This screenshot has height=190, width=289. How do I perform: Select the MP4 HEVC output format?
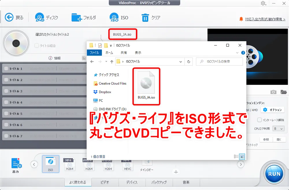tap(127, 164)
